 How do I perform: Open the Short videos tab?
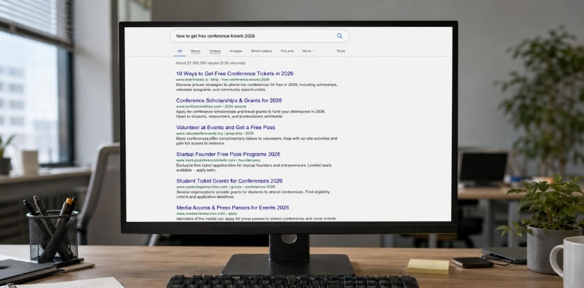(261, 51)
